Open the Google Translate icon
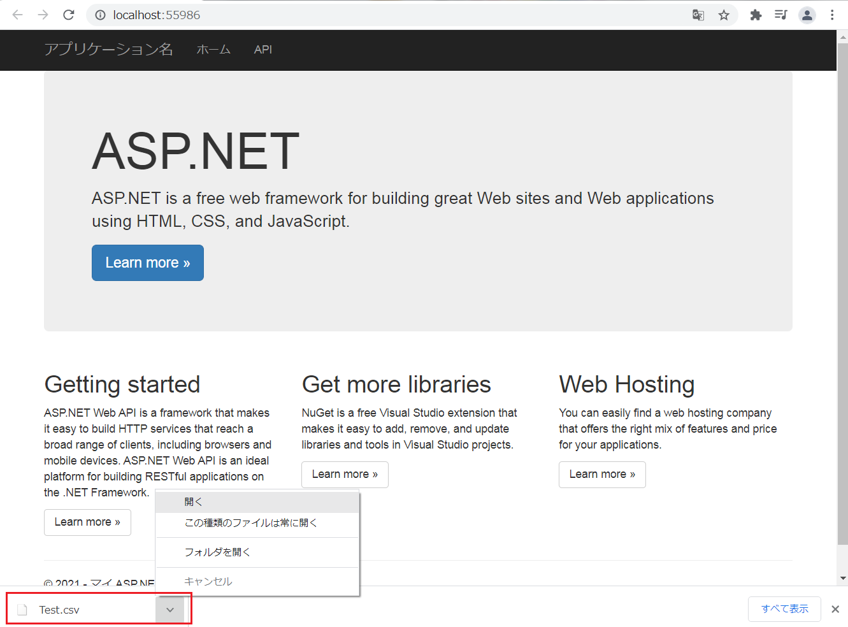The height and width of the screenshot is (627, 848). (698, 15)
